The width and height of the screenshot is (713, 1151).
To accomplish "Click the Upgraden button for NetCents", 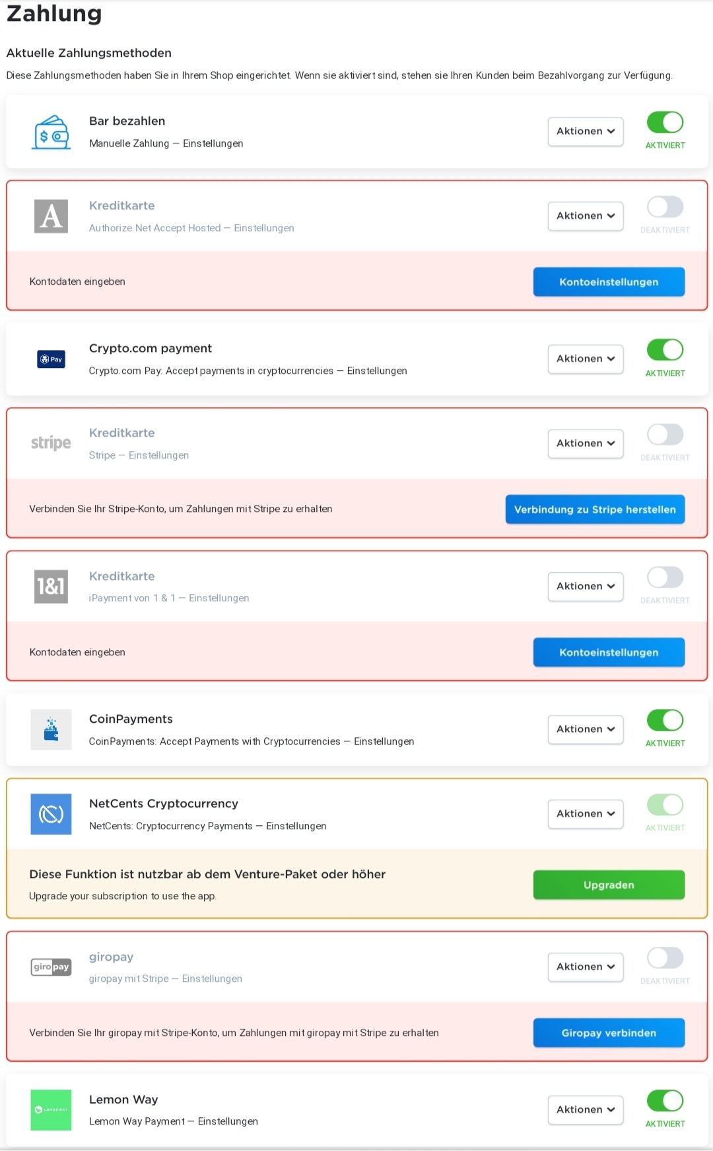I will click(x=608, y=885).
